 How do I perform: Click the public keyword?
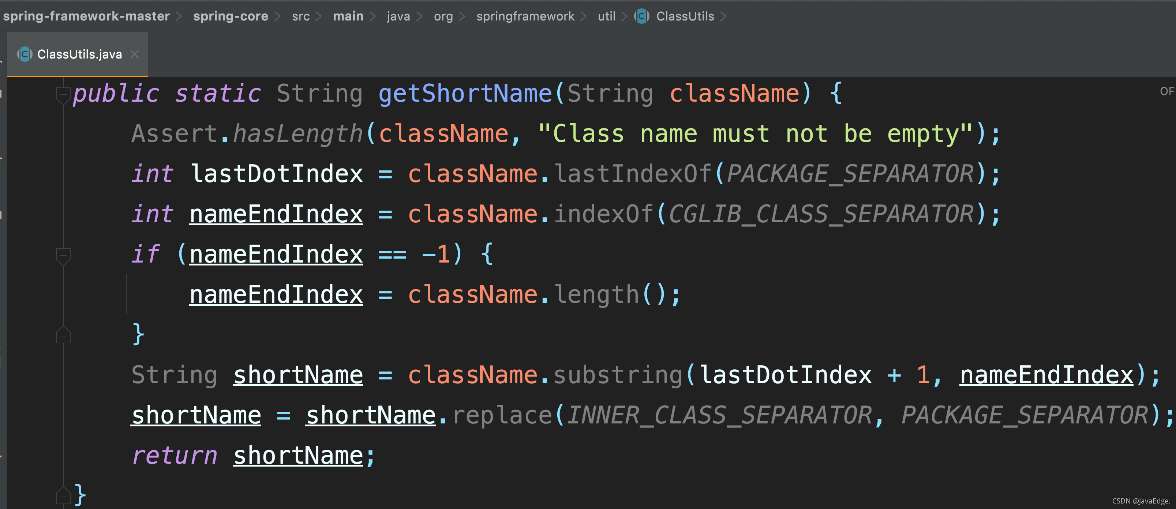coord(116,94)
